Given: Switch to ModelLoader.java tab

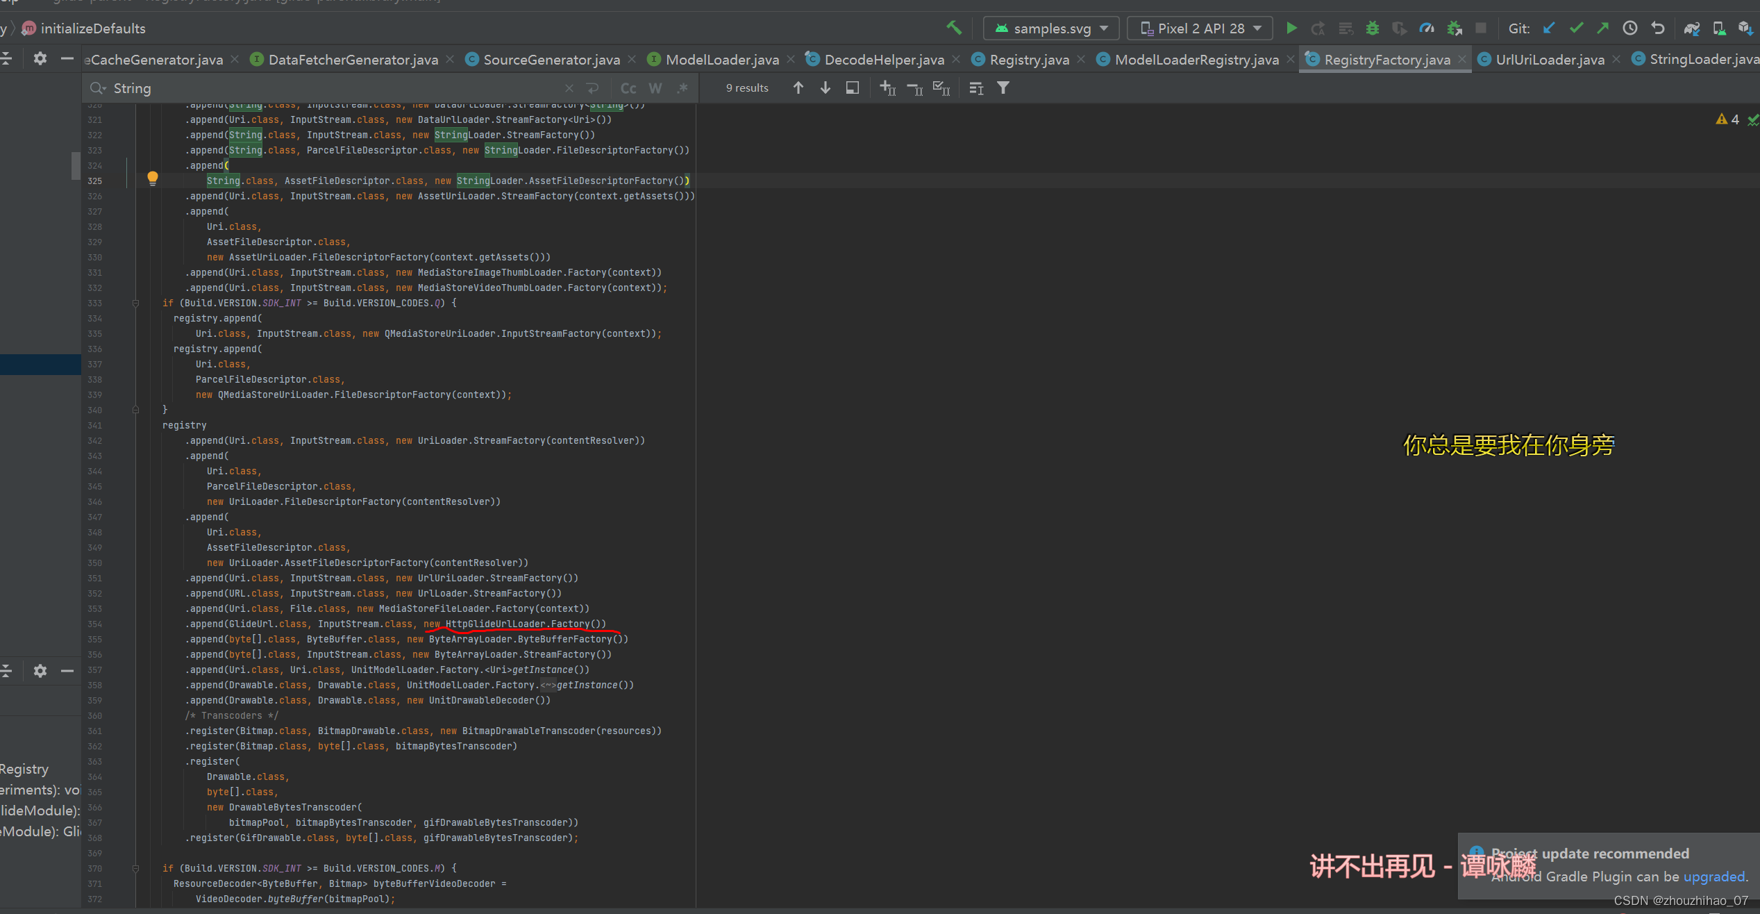Looking at the screenshot, I should tap(722, 60).
